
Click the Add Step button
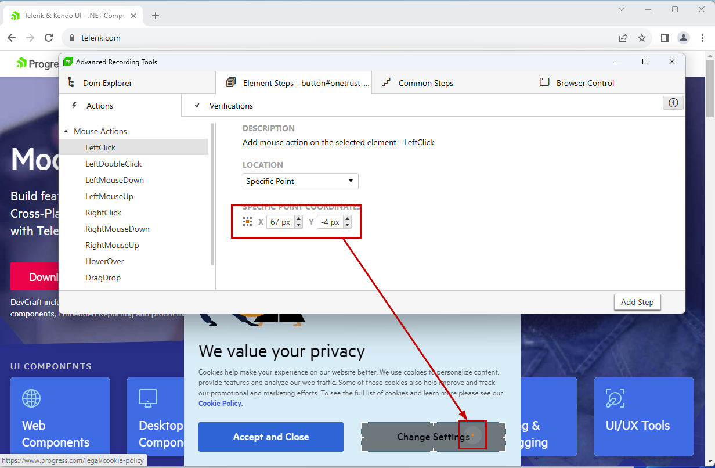click(x=637, y=302)
